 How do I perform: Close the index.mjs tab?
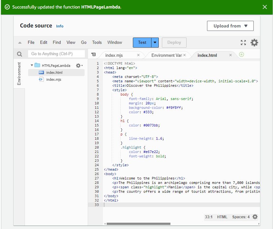[138, 55]
